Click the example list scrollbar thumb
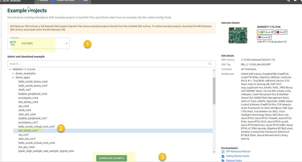 click(x=214, y=91)
